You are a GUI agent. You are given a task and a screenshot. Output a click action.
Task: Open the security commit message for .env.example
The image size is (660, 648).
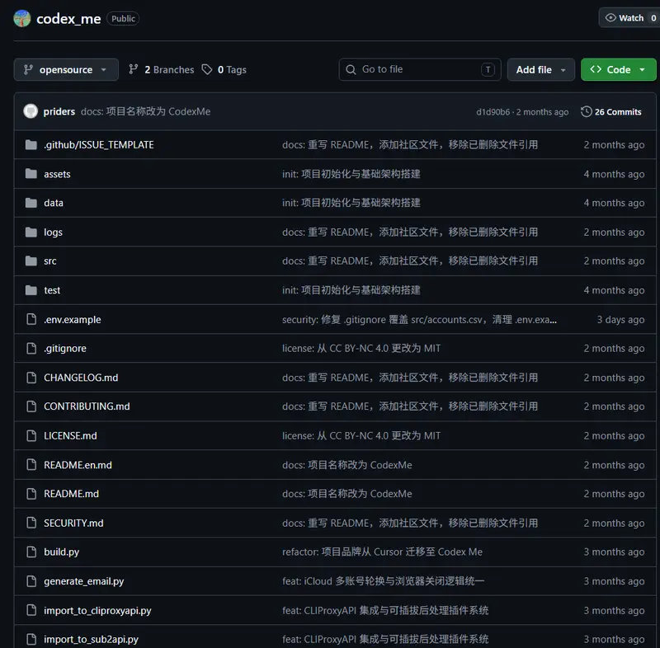[419, 320]
